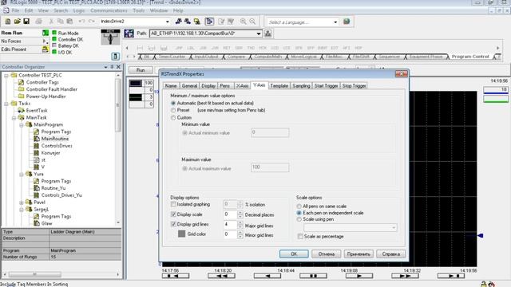The width and height of the screenshot is (511, 287).
Task: Click the trend Run button
Action: click(x=141, y=70)
